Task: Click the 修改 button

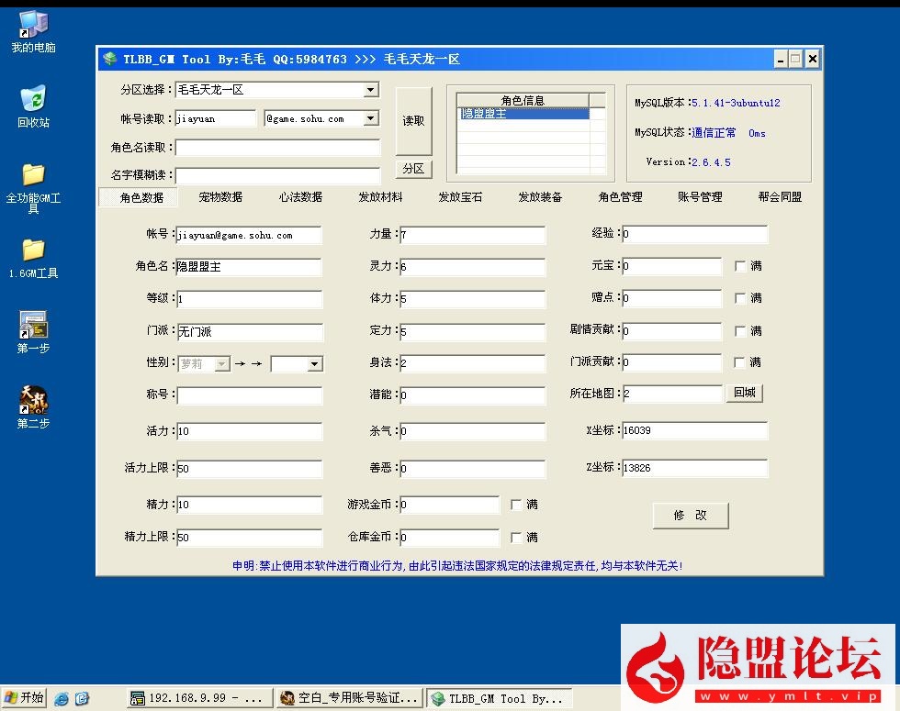Action: [x=691, y=515]
